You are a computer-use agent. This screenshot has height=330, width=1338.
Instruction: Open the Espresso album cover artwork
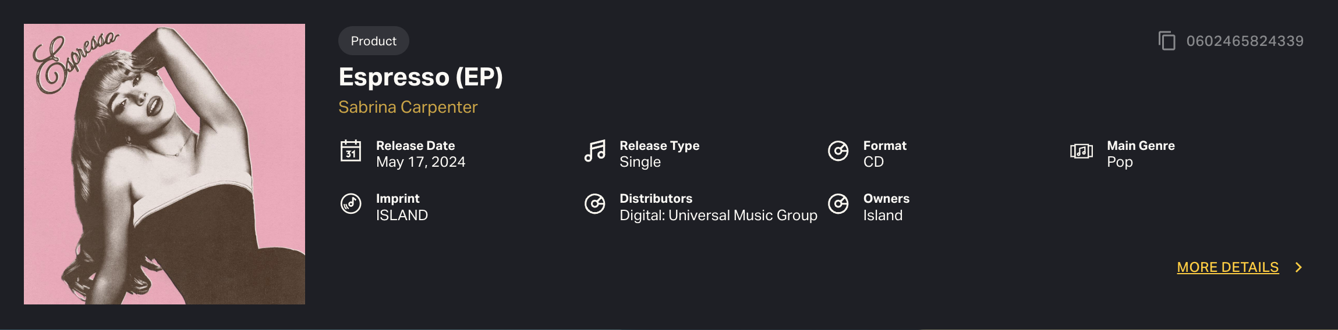coord(164,164)
